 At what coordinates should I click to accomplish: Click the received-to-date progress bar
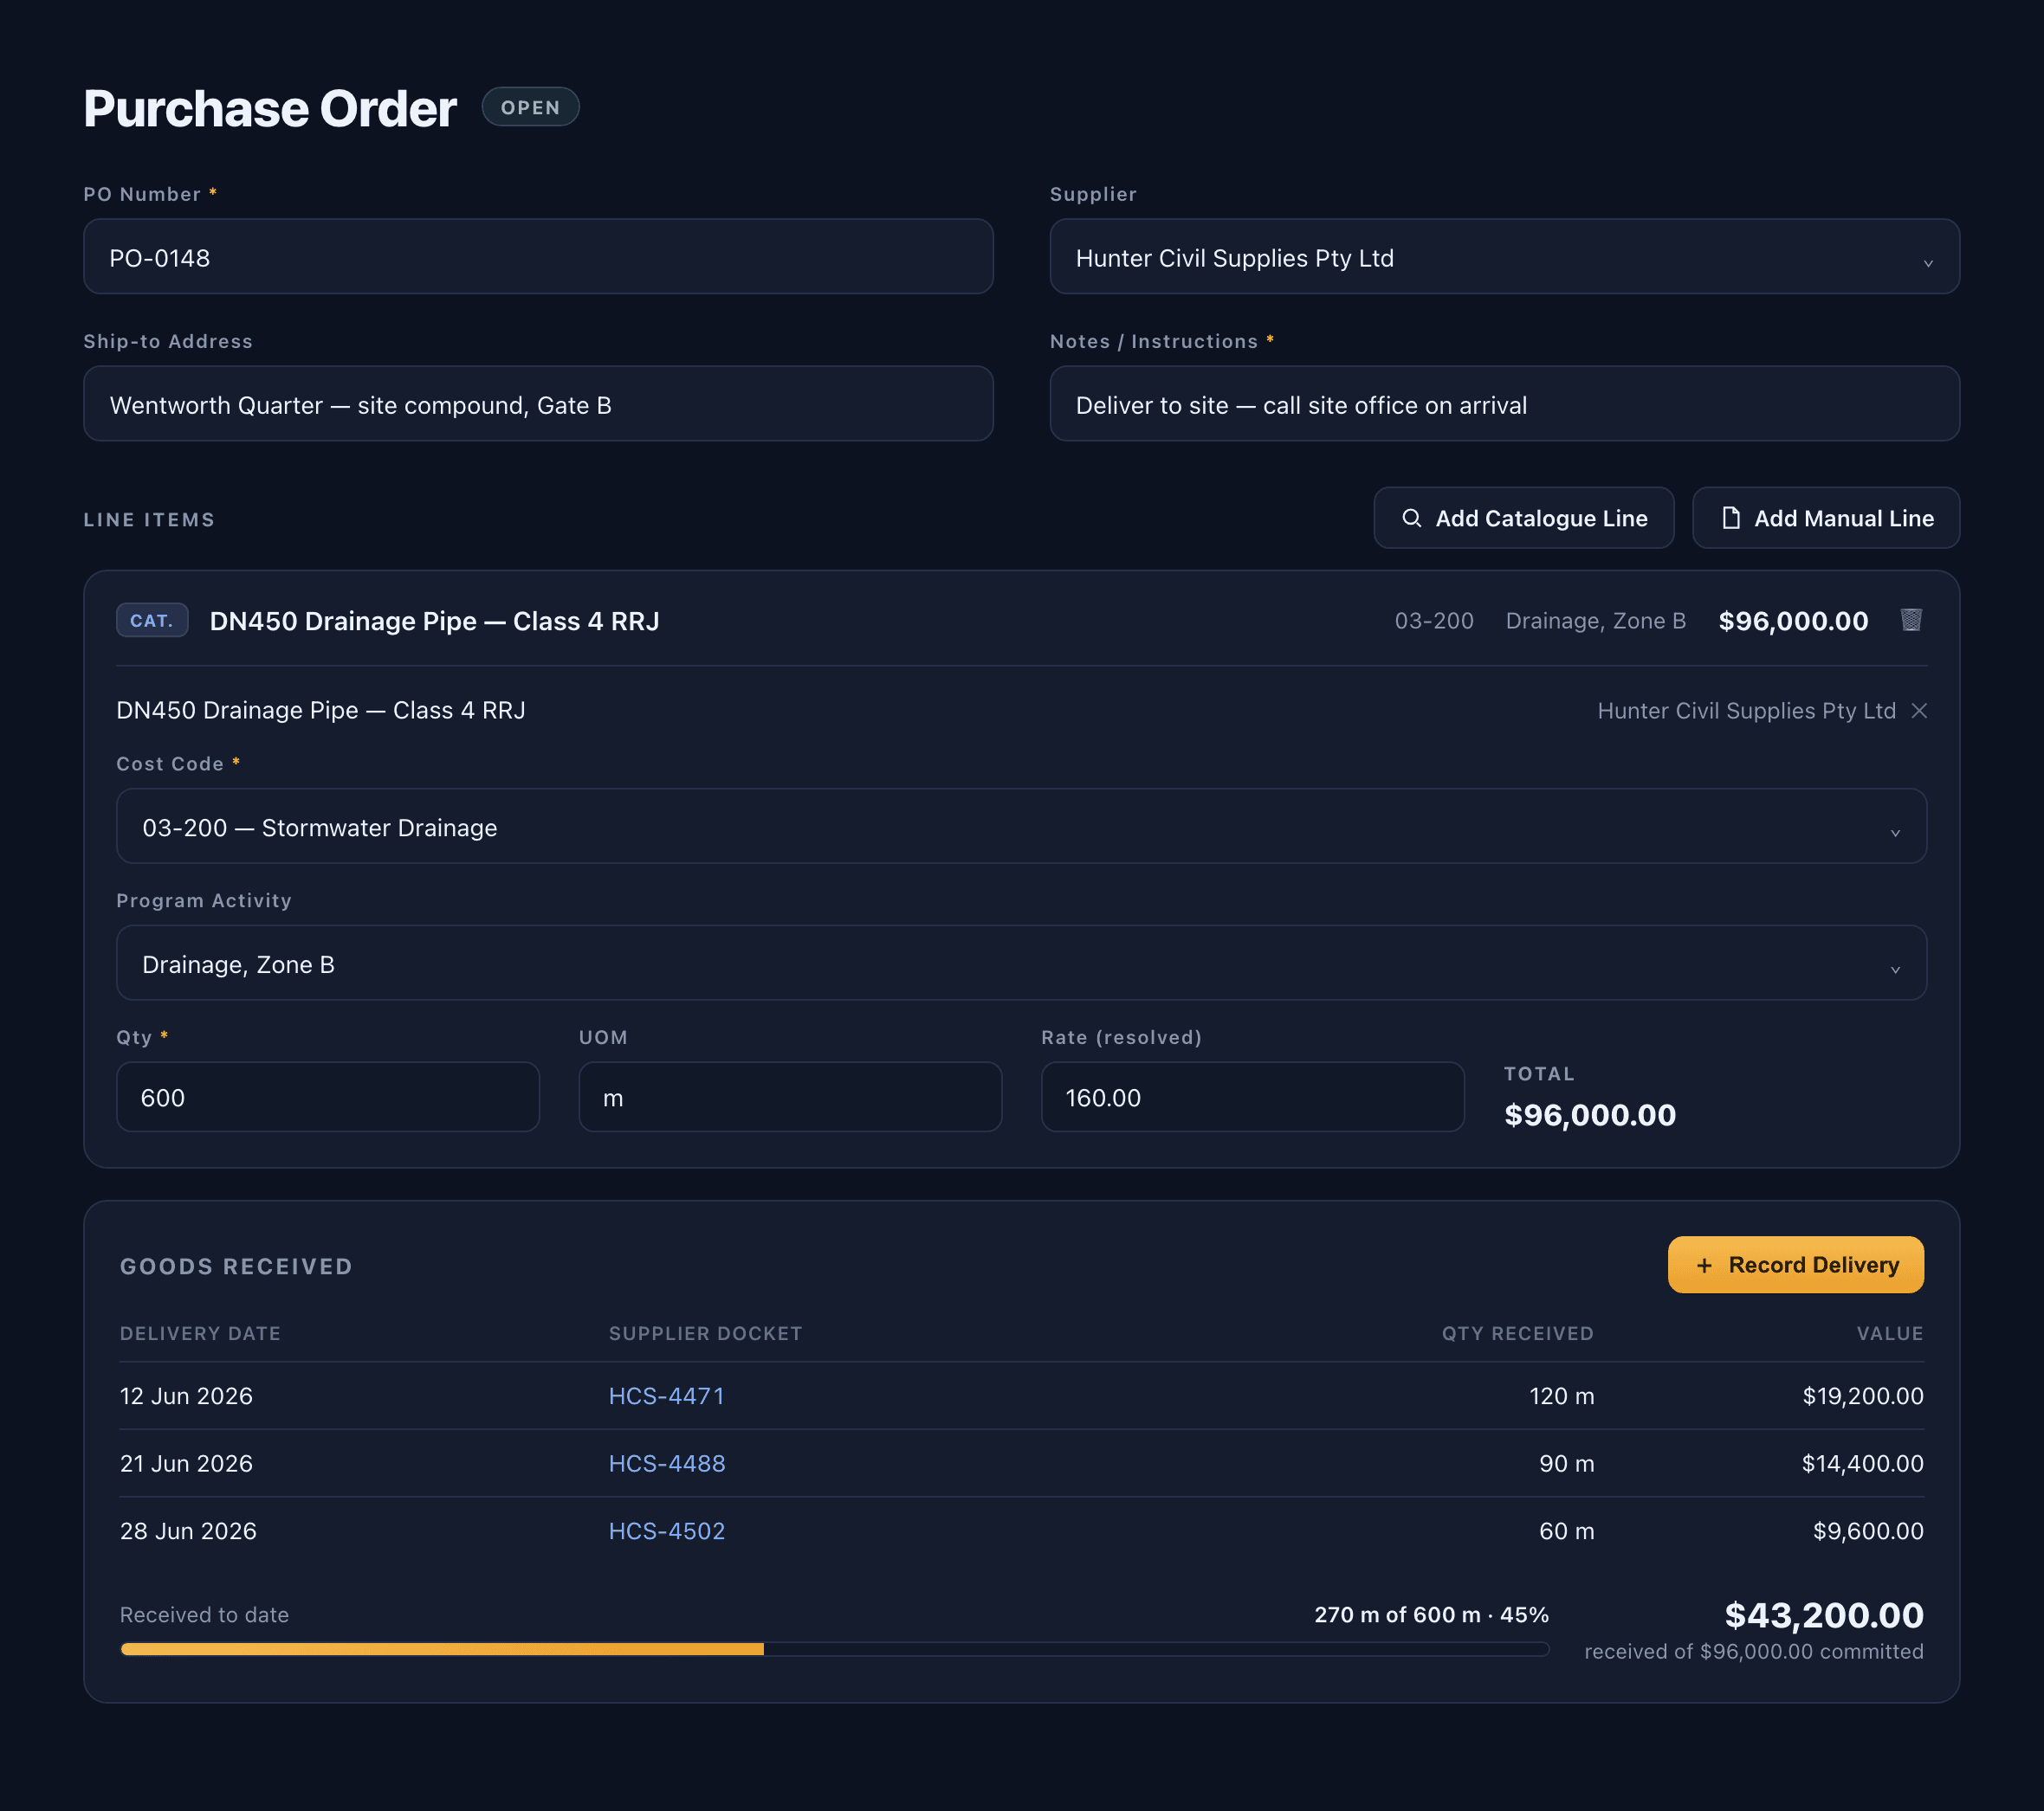tap(834, 1649)
